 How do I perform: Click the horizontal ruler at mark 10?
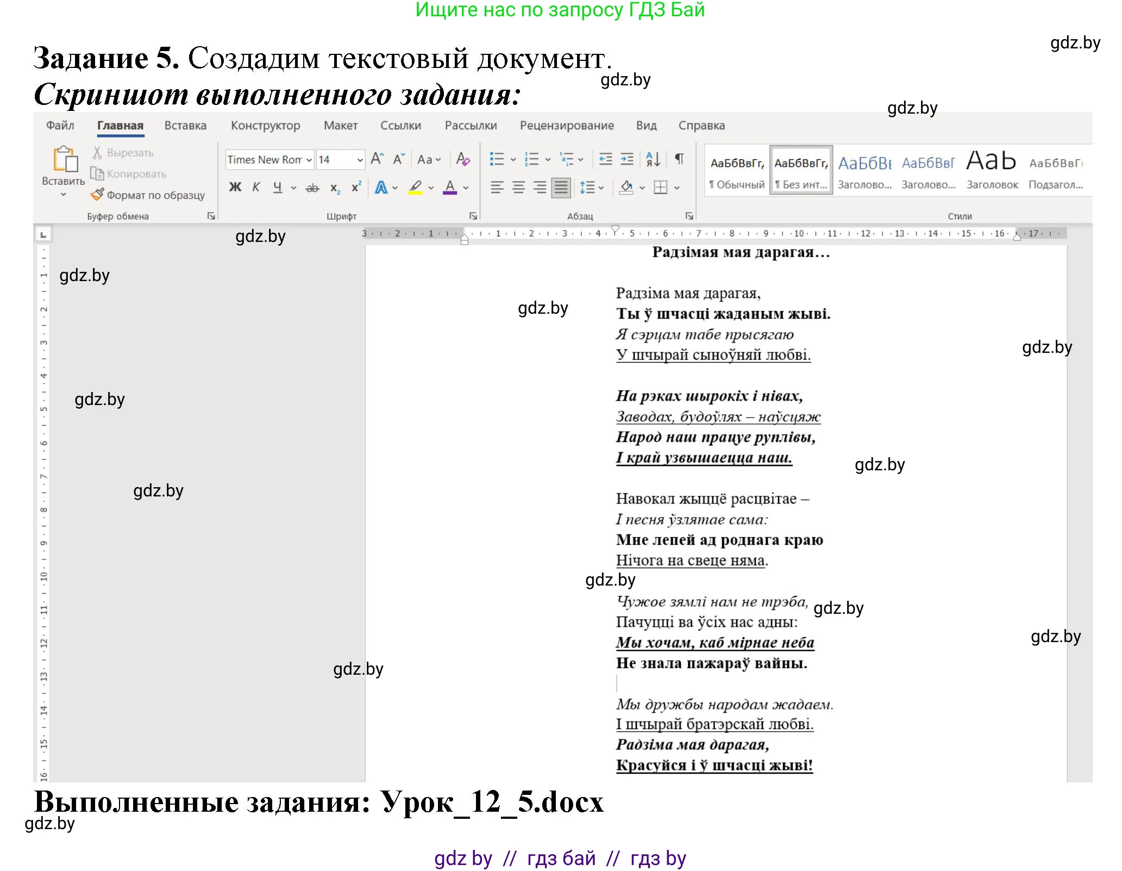799,233
